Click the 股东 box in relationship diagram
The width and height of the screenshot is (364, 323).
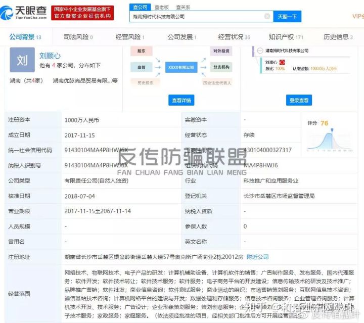142,51
